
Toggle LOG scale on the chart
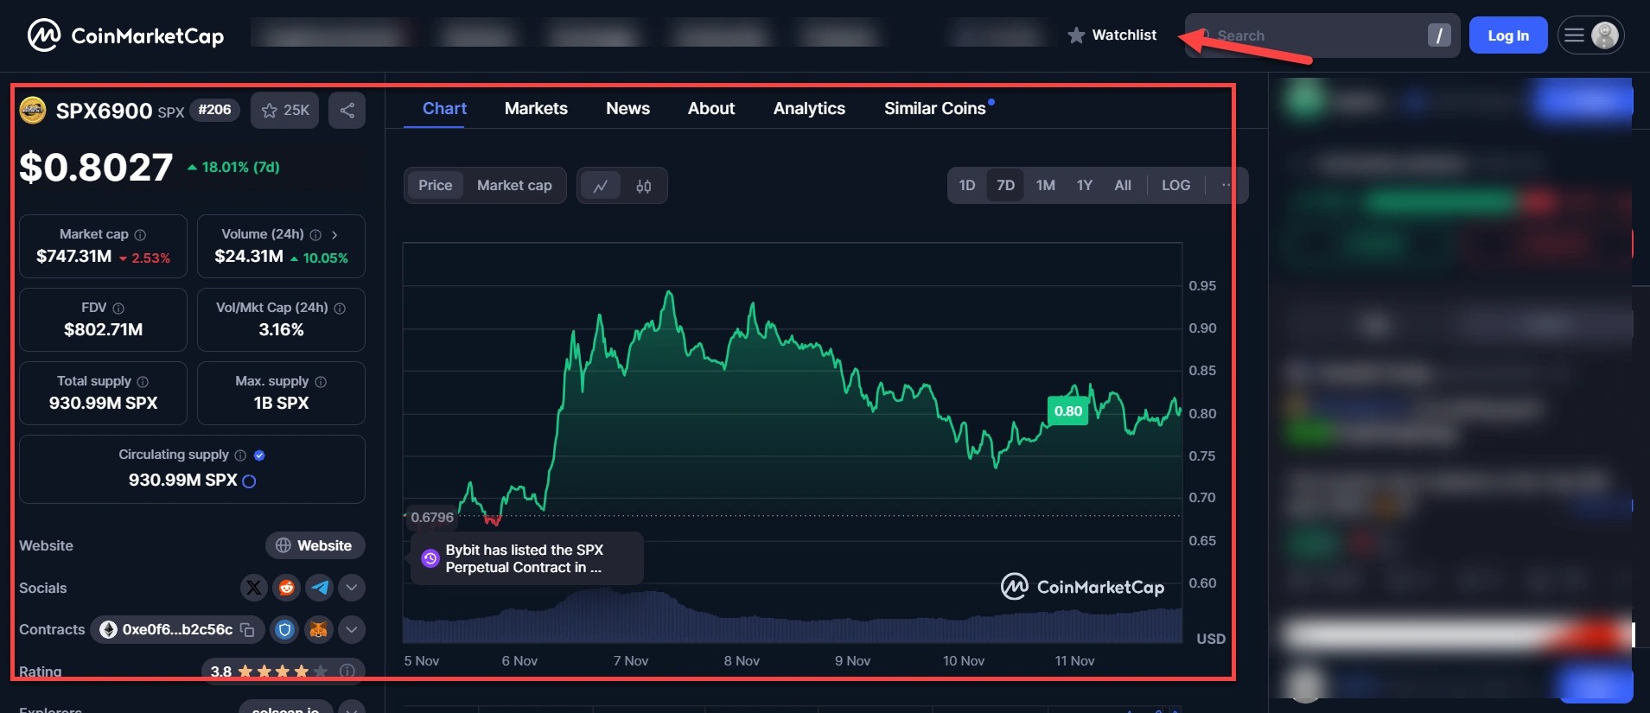point(1175,186)
